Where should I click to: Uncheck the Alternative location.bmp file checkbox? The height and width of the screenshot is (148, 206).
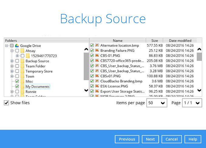pos(92,45)
